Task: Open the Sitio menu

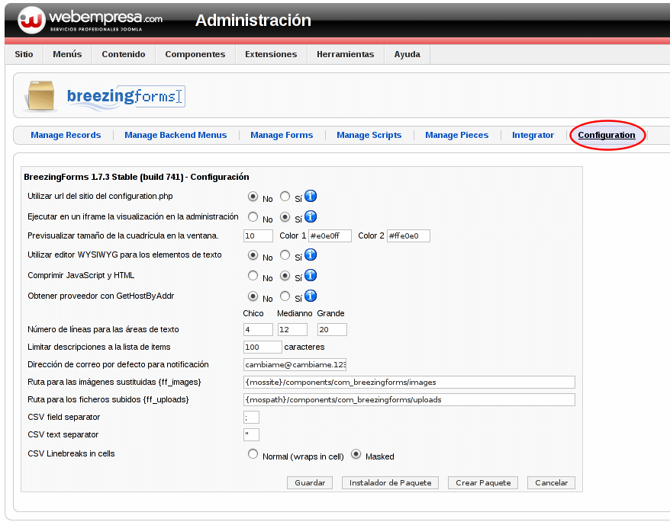Action: coord(24,54)
